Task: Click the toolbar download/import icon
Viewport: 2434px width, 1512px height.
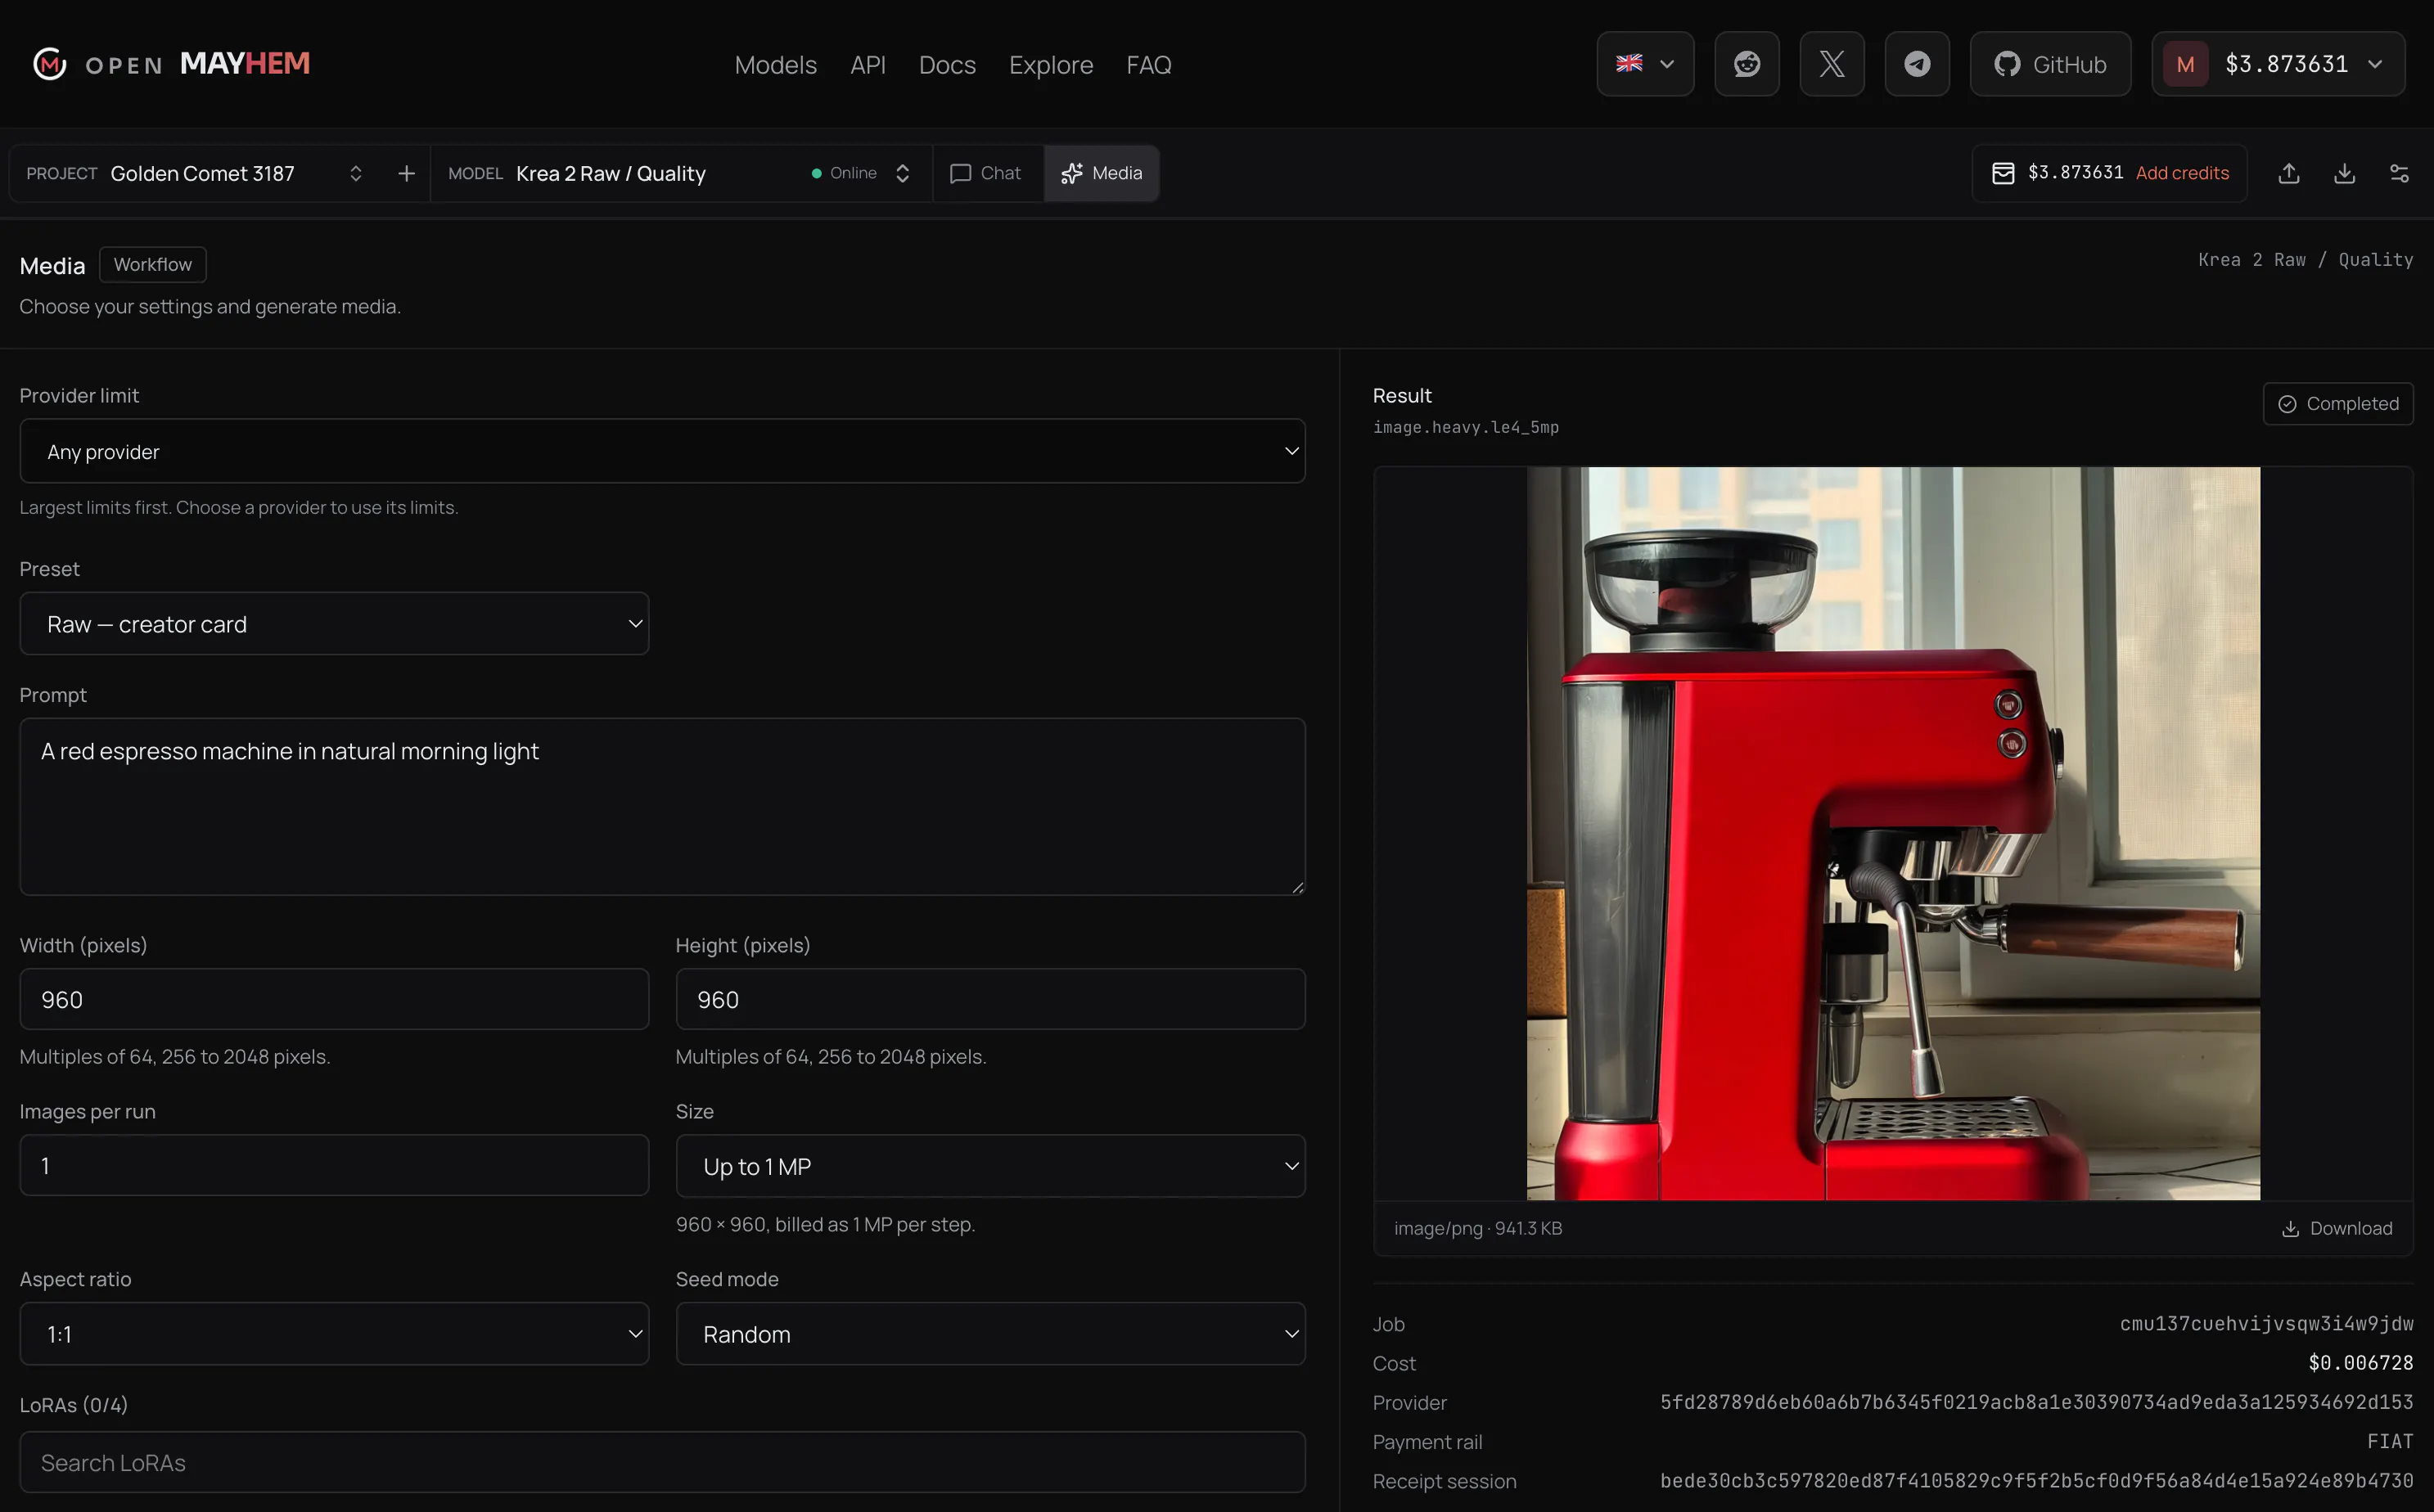Action: point(2344,173)
